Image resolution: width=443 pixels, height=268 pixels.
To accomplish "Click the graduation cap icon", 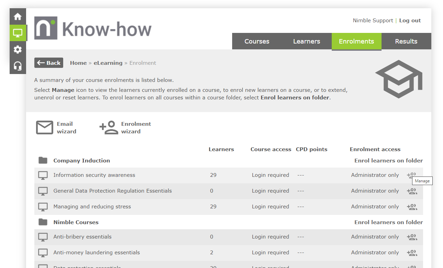I will (x=398, y=78).
